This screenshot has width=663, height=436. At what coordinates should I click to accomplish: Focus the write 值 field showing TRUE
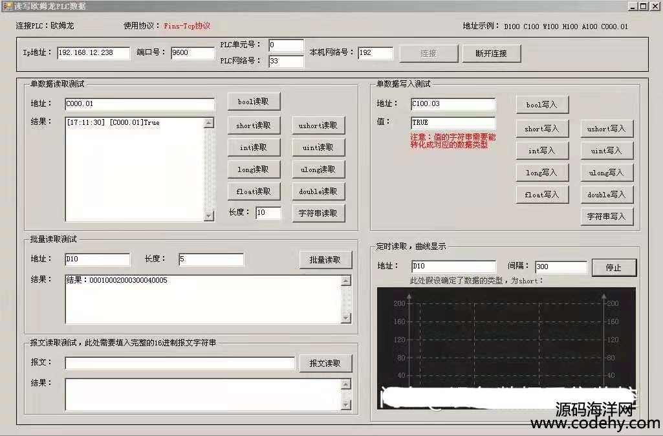tap(453, 123)
